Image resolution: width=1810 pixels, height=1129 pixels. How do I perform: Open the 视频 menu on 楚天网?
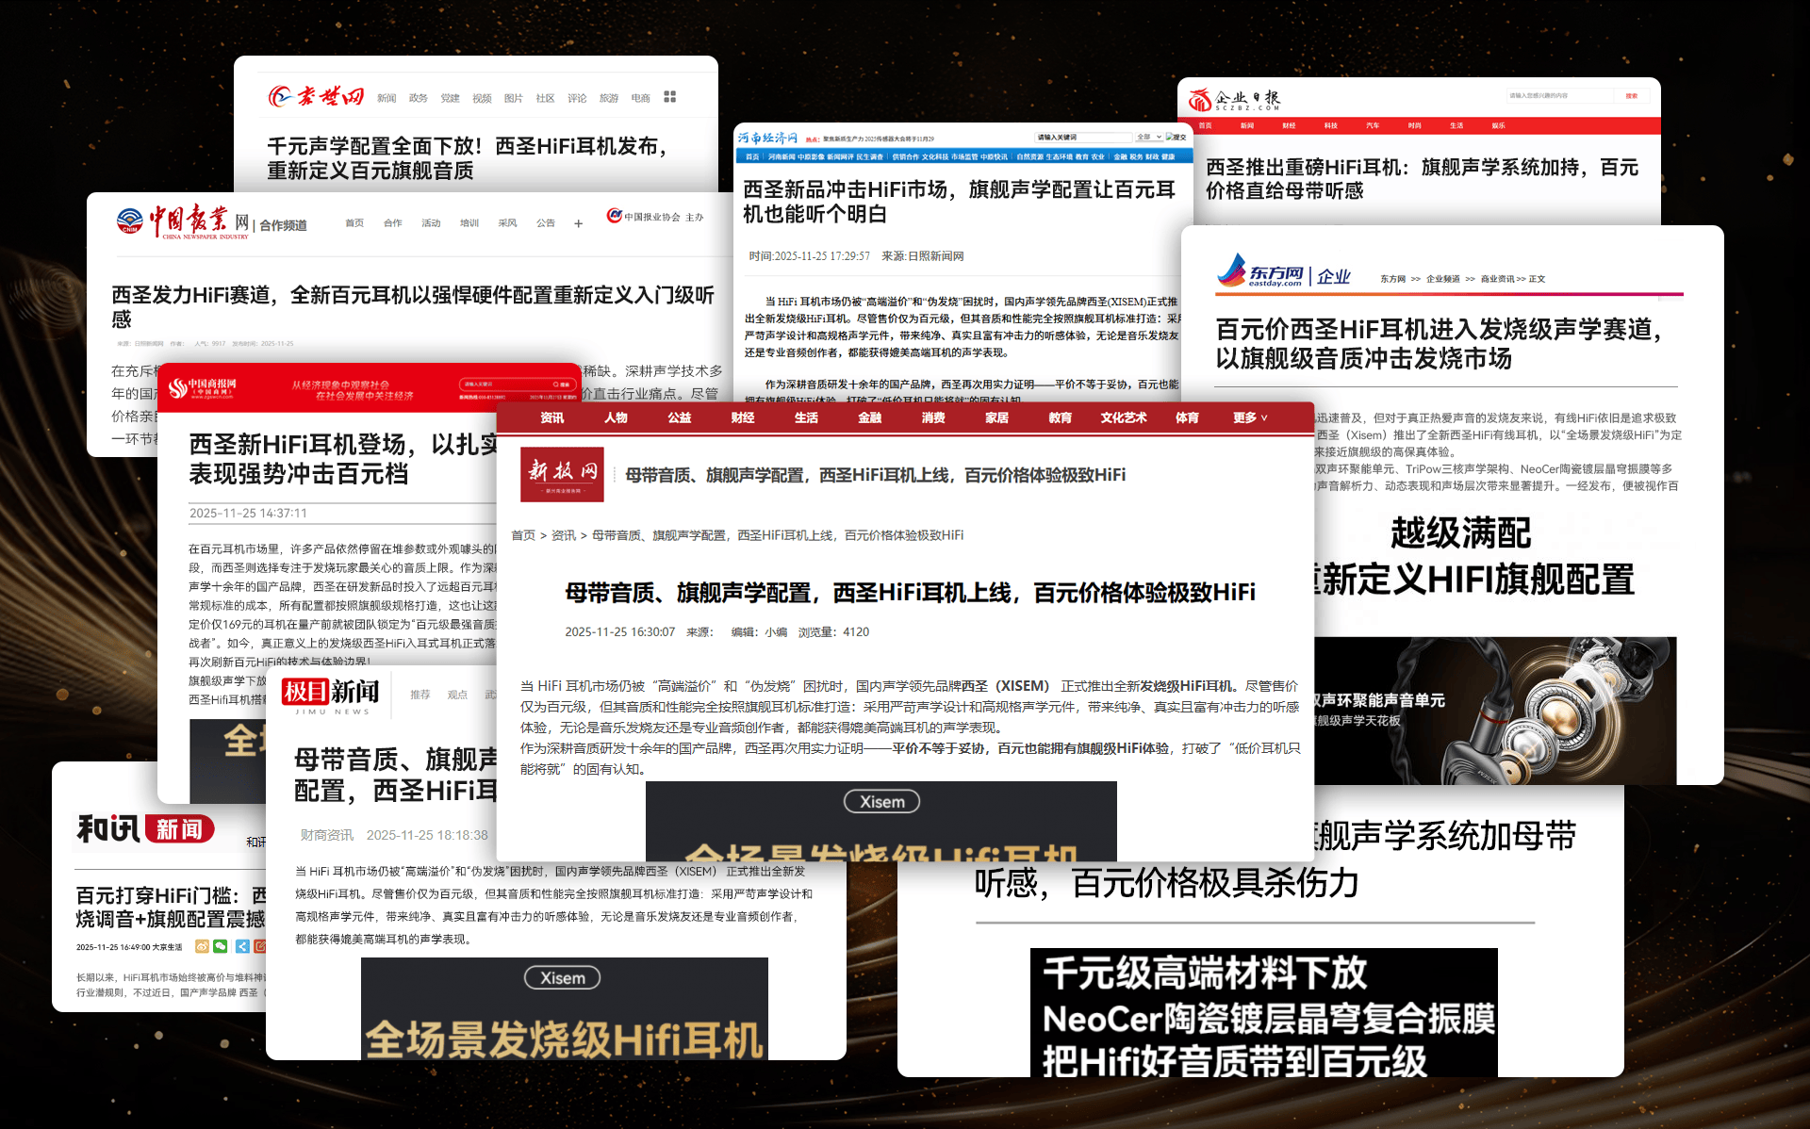coord(481,97)
